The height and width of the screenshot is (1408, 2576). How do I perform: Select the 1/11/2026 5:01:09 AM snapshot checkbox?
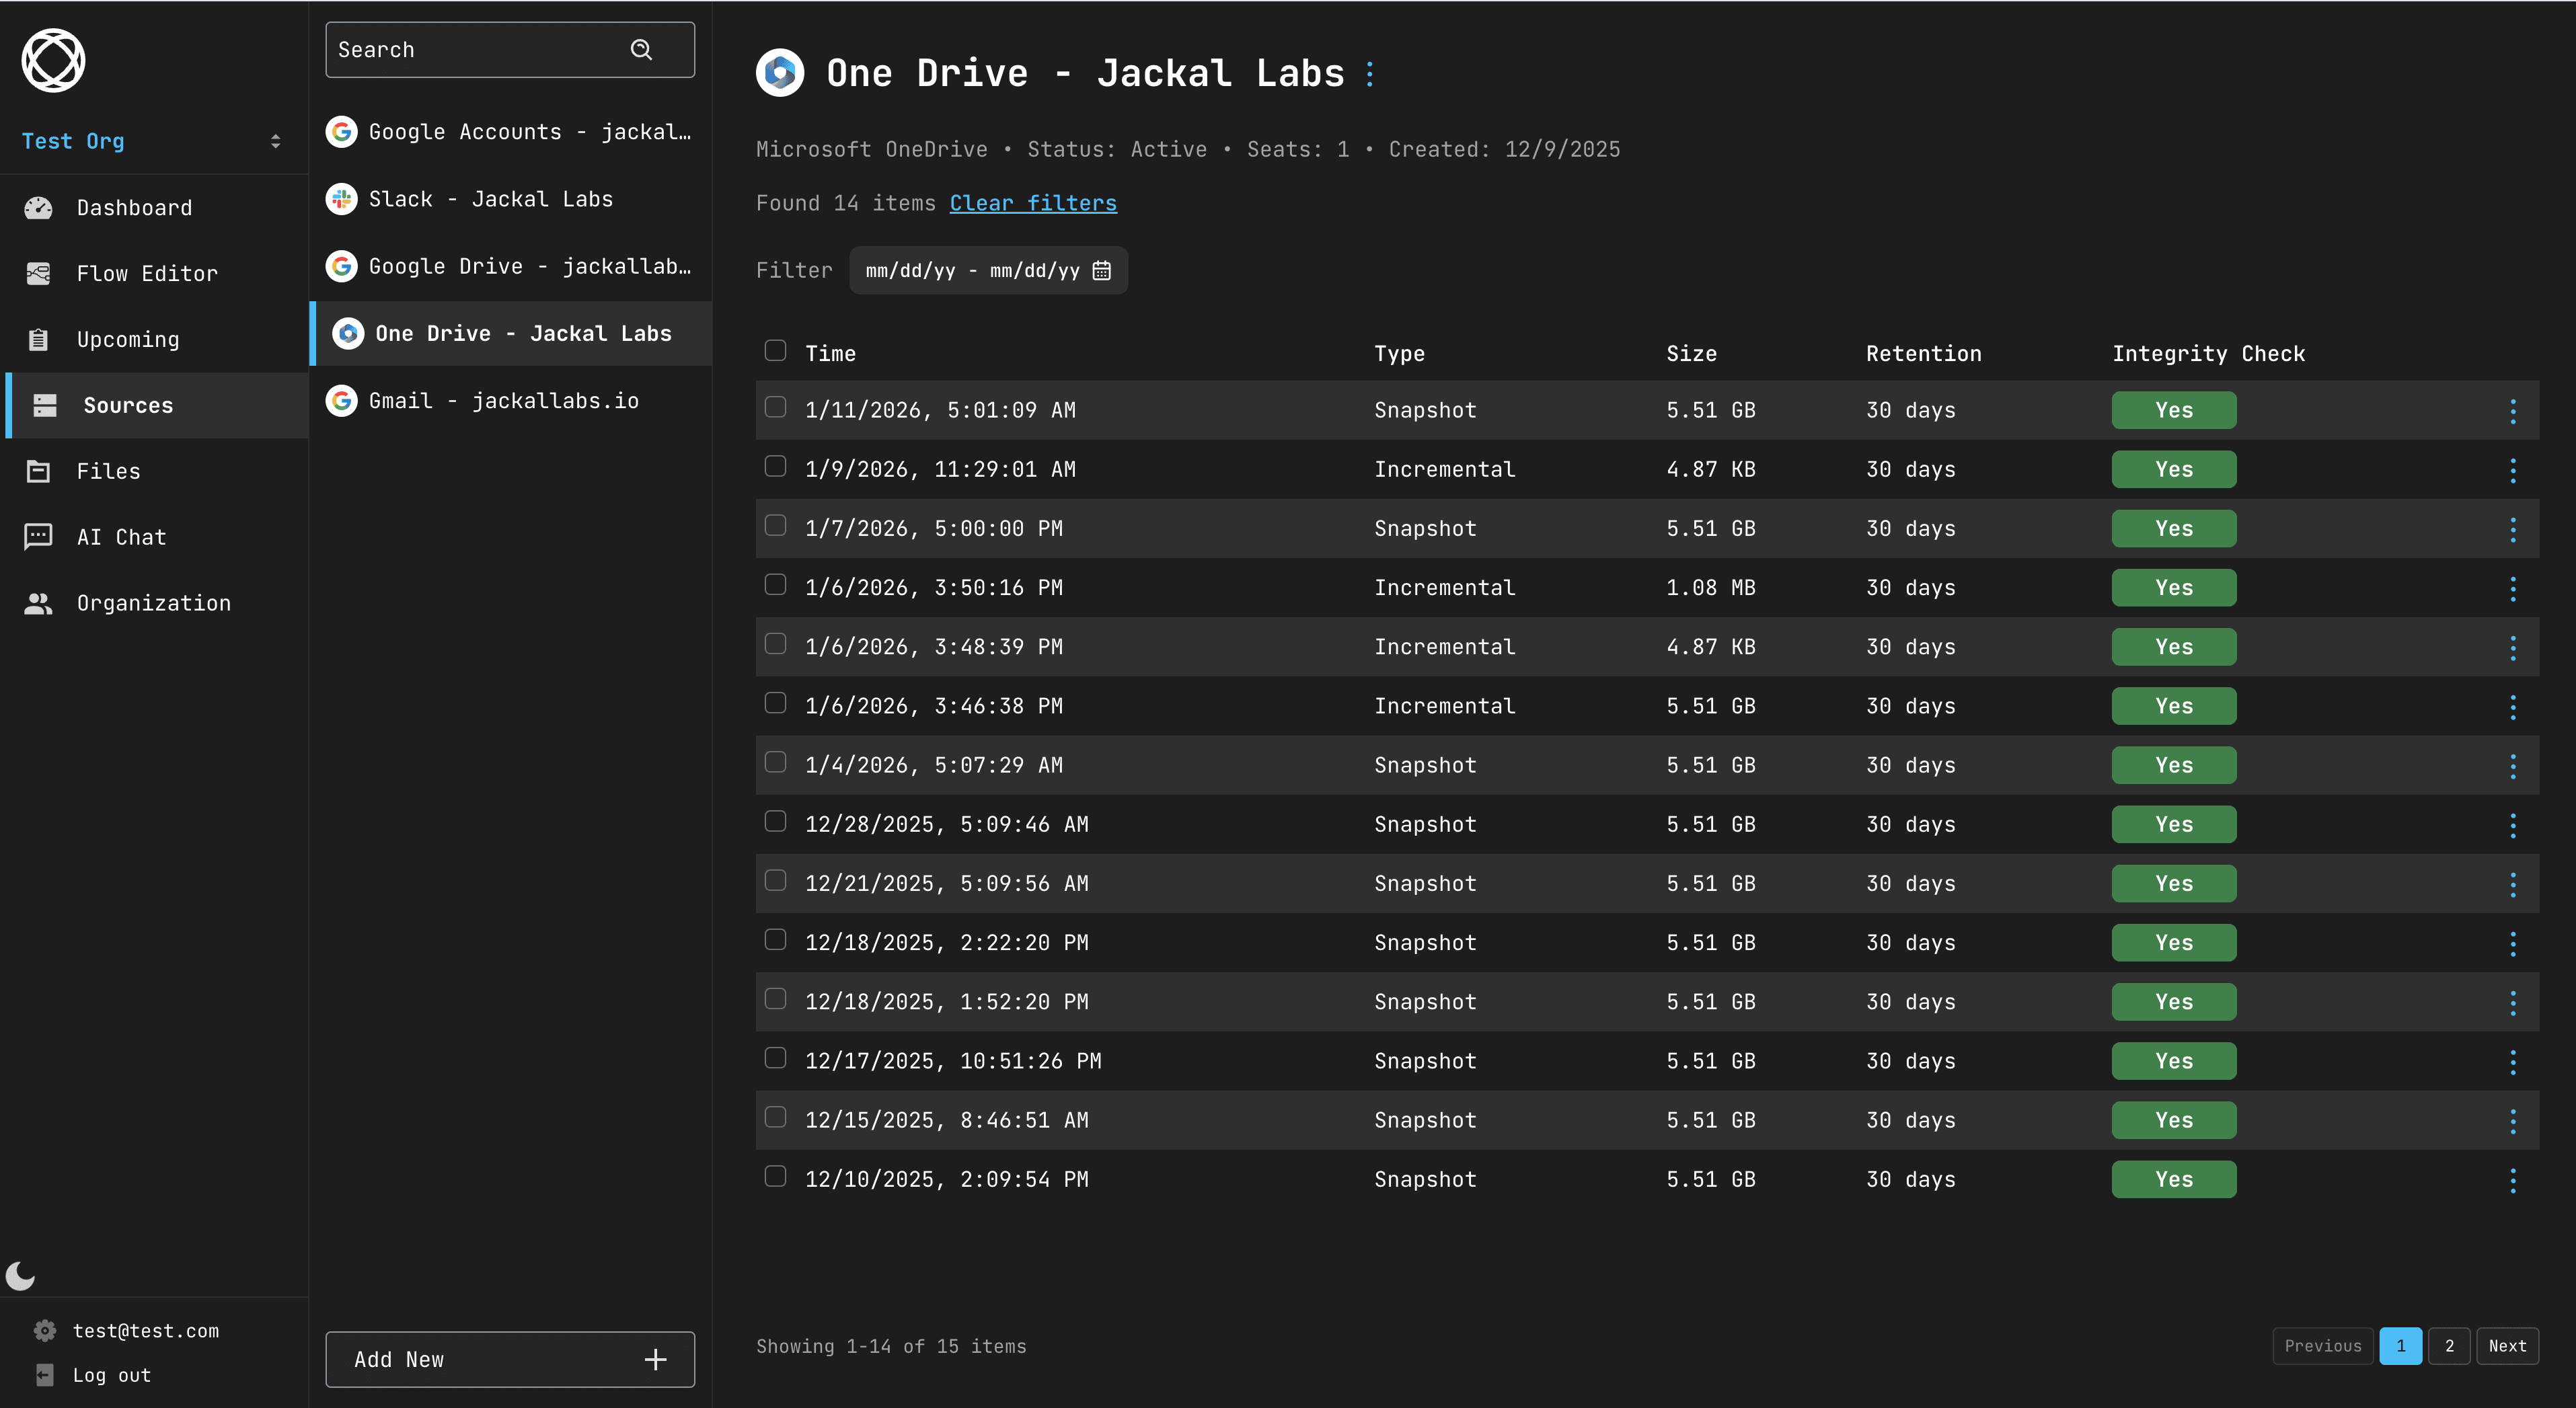click(775, 407)
